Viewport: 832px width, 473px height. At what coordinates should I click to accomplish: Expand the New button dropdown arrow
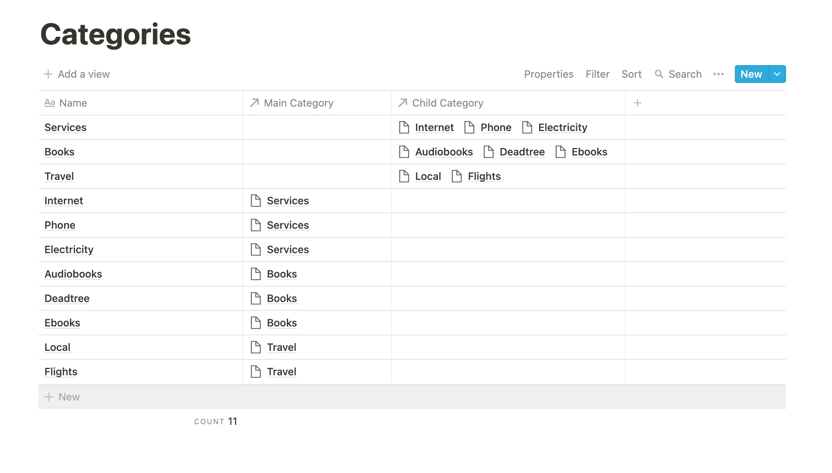click(x=777, y=74)
